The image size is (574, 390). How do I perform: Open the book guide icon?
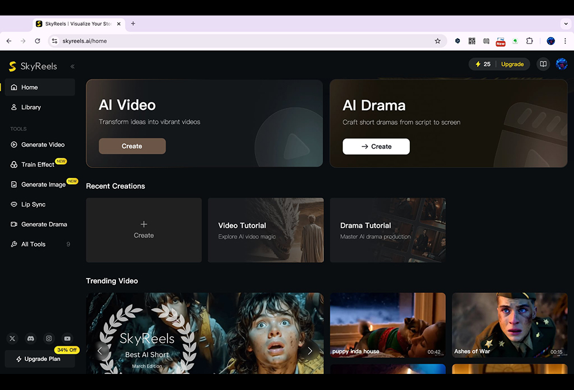pos(543,64)
